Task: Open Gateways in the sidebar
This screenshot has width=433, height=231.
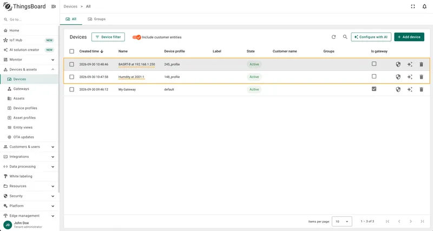Action: (x=29, y=89)
